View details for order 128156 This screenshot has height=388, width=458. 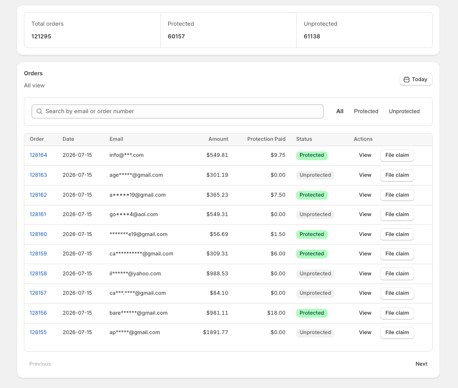(365, 313)
